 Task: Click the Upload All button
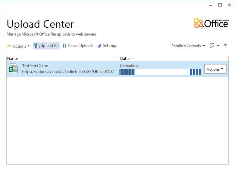coord(46,46)
